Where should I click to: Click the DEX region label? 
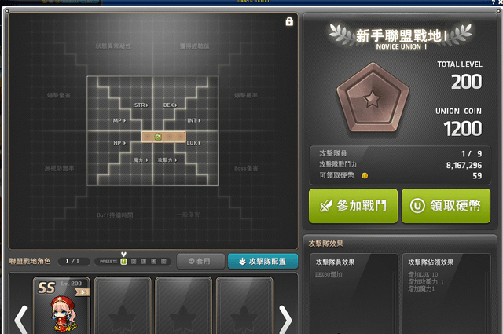click(170, 105)
